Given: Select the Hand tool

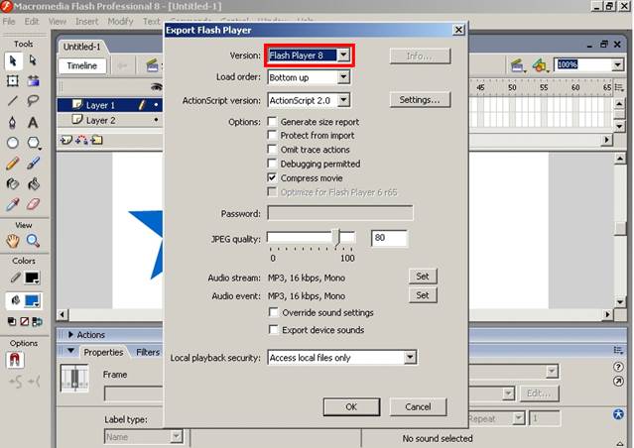Looking at the screenshot, I should point(13,241).
